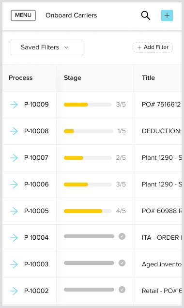The height and width of the screenshot is (308, 184).
Task: Click the 4/5 progress bar for P-10005
Action: [x=88, y=211]
